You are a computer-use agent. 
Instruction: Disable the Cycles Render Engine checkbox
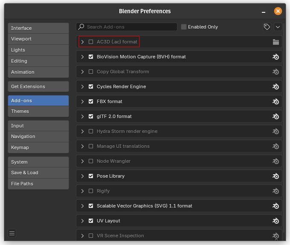(x=91, y=86)
